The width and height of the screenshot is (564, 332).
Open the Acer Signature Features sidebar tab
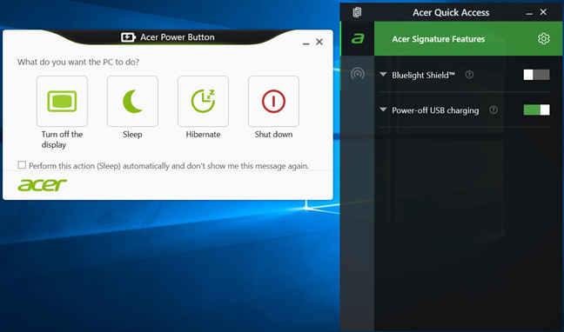358,38
